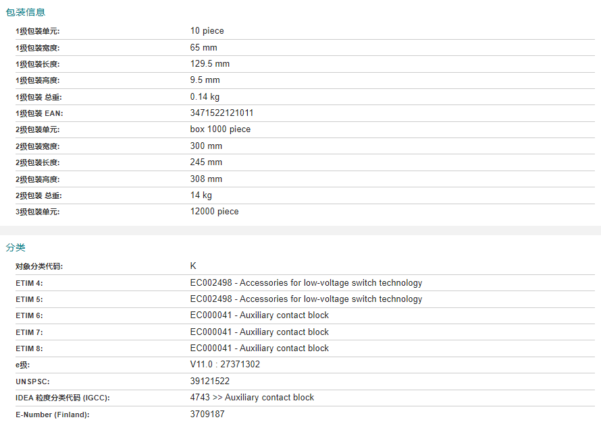Select the ETIM 7 Auxiliary contact block value
Screen dimensions: 601x428
(259, 332)
